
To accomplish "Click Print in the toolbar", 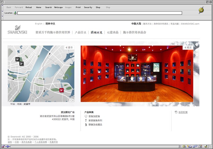I will coord(78,7).
